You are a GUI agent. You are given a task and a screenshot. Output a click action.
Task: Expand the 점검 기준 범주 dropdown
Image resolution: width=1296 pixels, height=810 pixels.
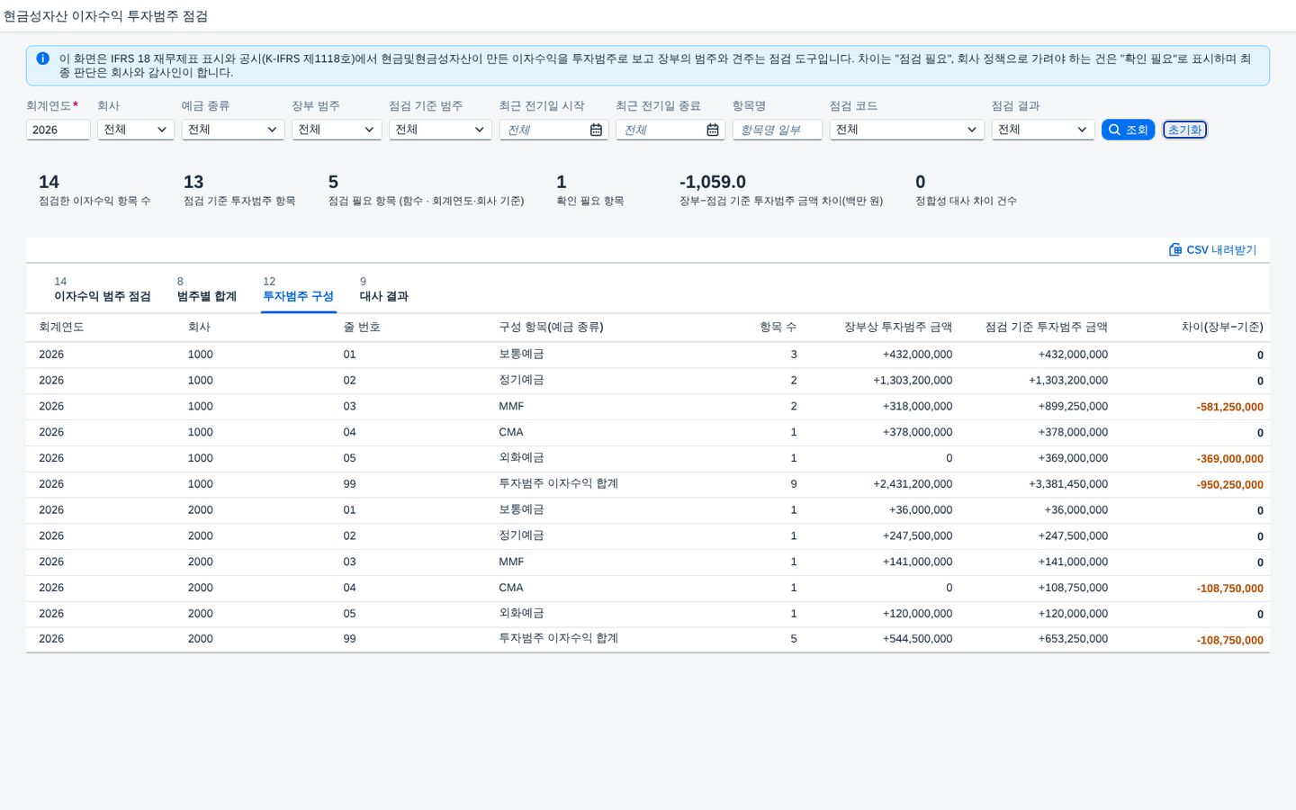[440, 130]
